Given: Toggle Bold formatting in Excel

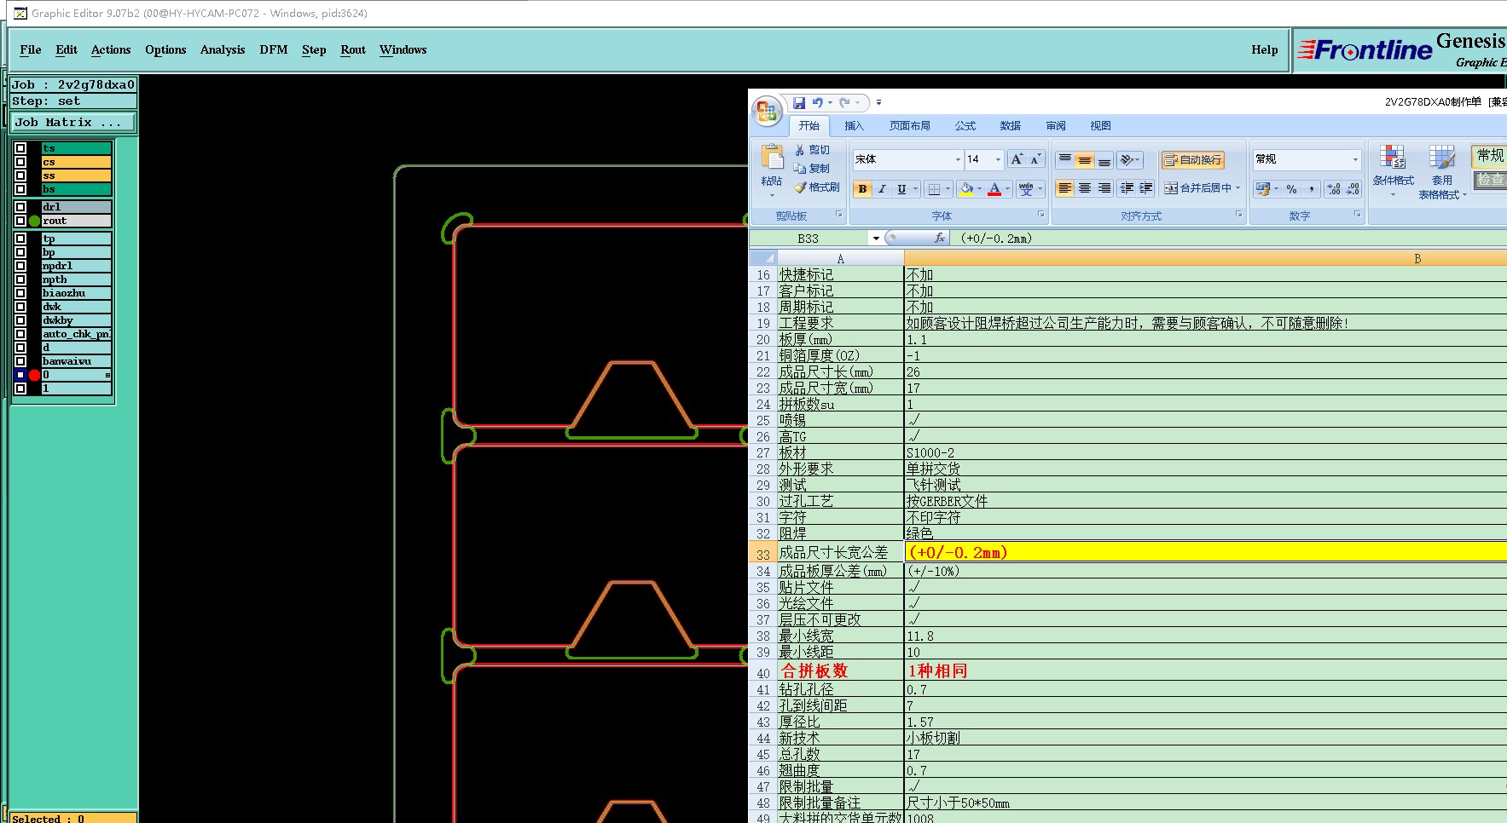Looking at the screenshot, I should (x=862, y=189).
